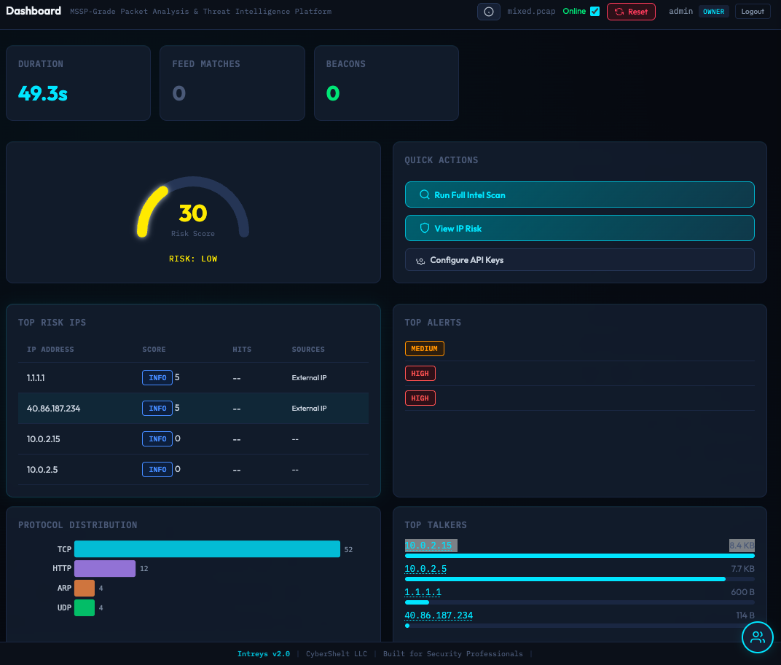Click the magnifier icon on Run Full Intel Scan
Viewport: 781px width, 665px height.
coord(424,194)
